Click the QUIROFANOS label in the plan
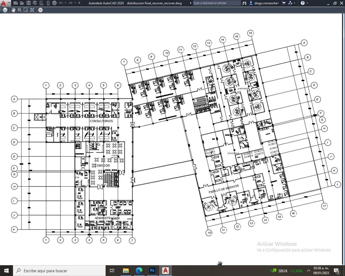This screenshot has width=345, height=276. pyautogui.click(x=243, y=89)
